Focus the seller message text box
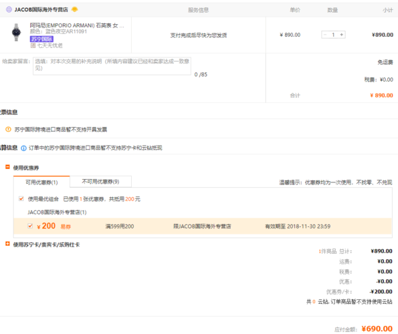The width and height of the screenshot is (398, 334). (112, 66)
